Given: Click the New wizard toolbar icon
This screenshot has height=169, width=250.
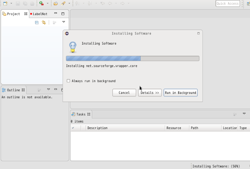Looking at the screenshot, I should (x=5, y=3).
